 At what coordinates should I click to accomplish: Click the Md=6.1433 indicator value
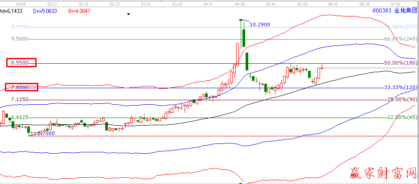(11, 10)
